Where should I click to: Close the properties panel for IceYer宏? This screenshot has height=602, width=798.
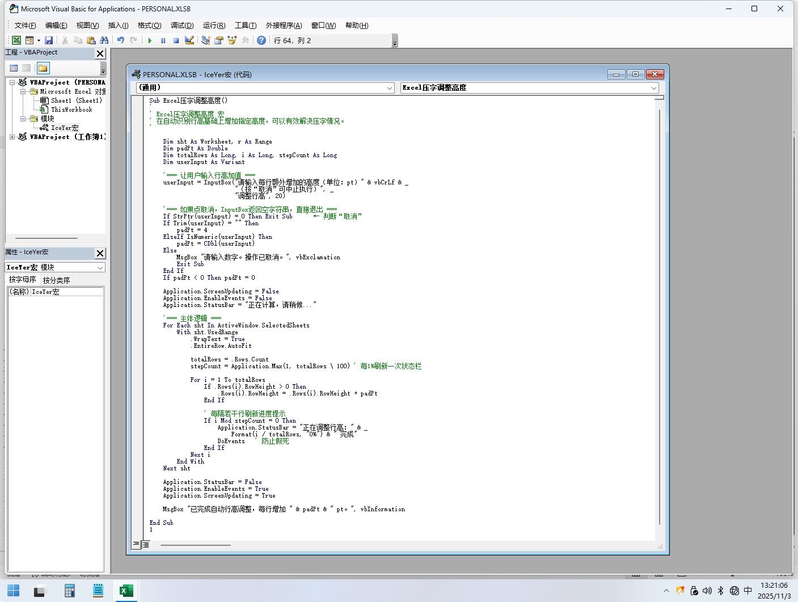100,253
